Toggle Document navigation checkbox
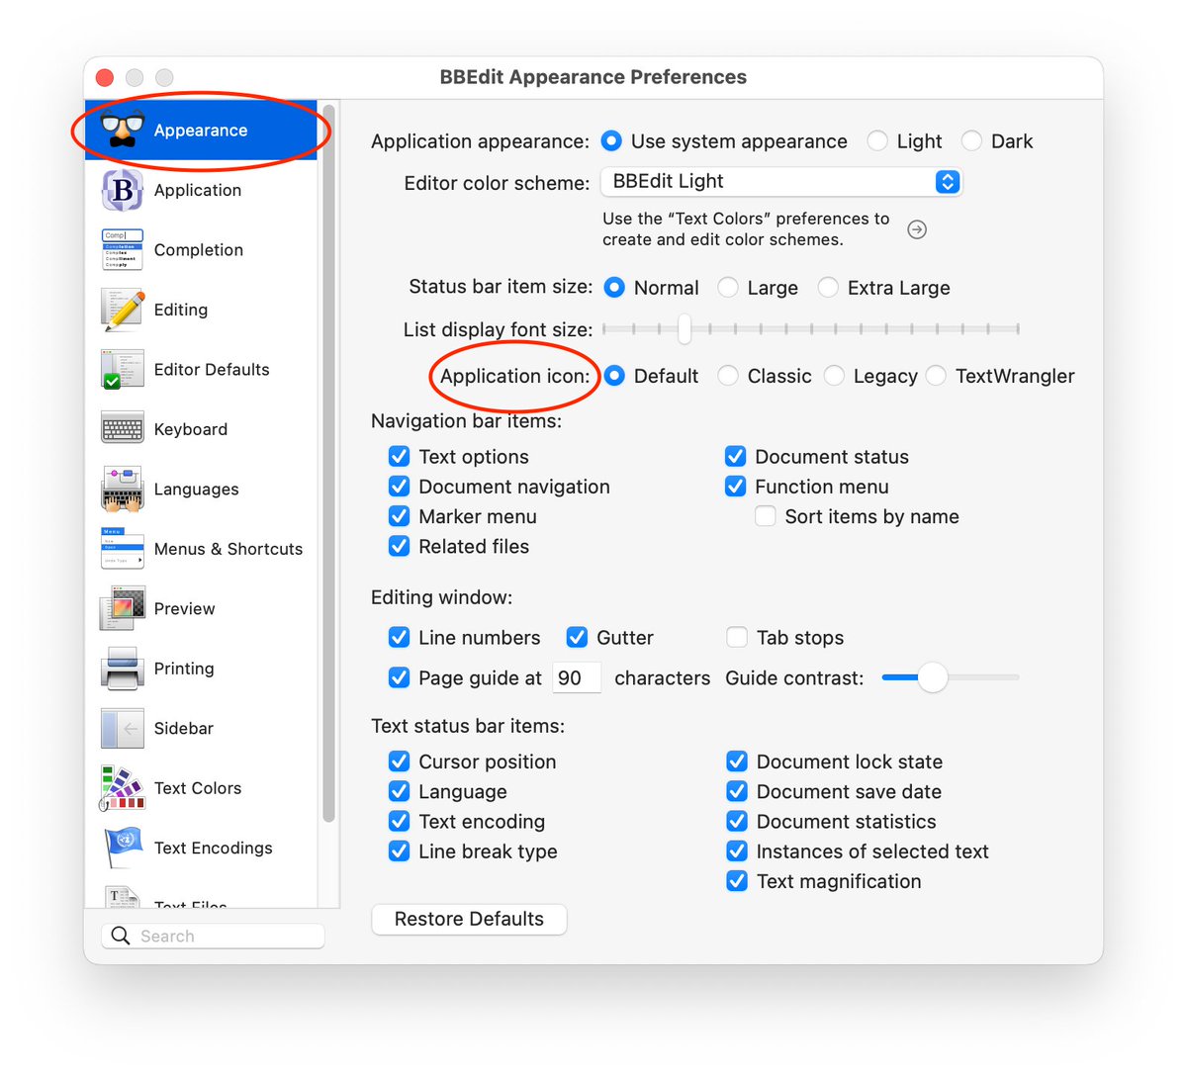The image size is (1187, 1075). [x=399, y=486]
